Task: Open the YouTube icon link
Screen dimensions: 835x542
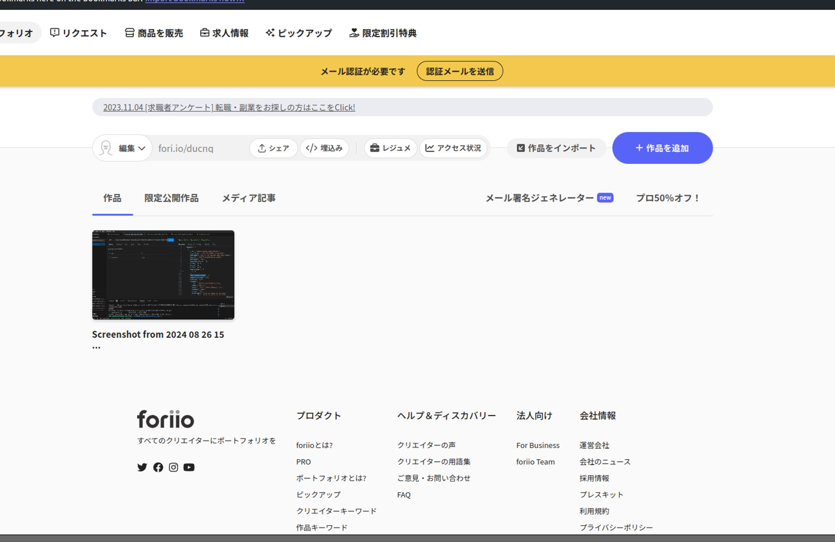Action: tap(189, 467)
